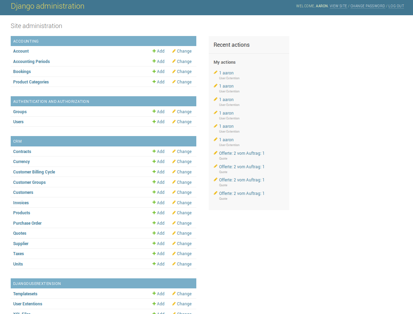Open the Change Password link
Screen dimensions: 413x314
pyautogui.click(x=367, y=6)
